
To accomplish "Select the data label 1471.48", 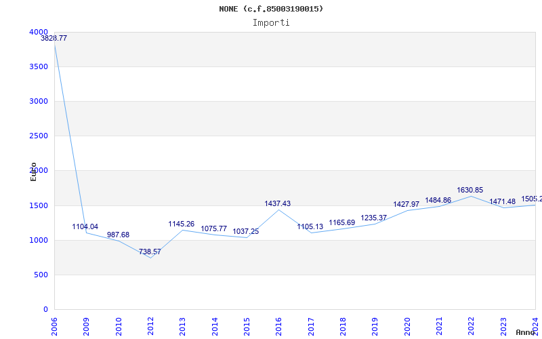I will (503, 201).
